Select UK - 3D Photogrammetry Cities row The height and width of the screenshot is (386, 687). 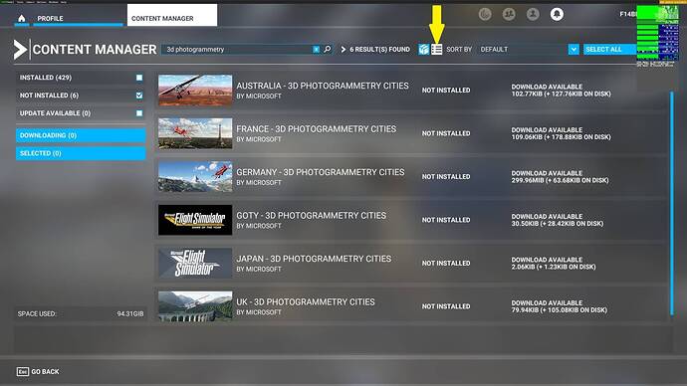pyautogui.click(x=411, y=305)
